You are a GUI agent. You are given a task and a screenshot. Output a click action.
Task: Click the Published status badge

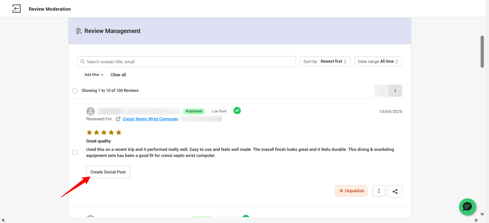(194, 111)
